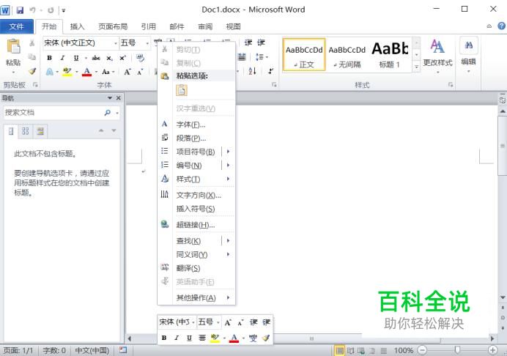Apply the 标题 1 style from gallery
507x356 pixels.
[390, 54]
